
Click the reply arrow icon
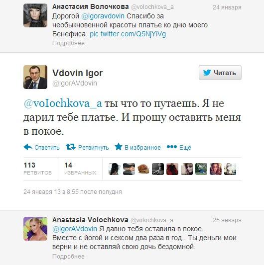(28, 147)
